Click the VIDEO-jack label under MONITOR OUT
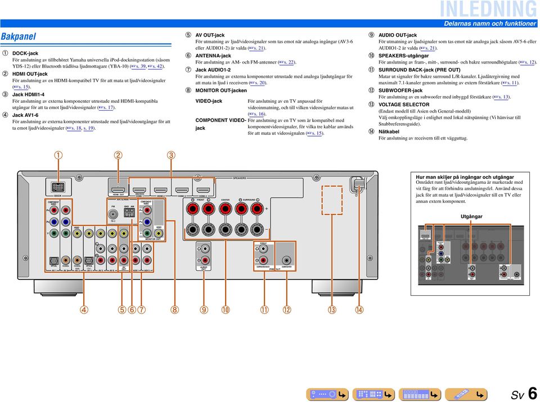 point(209,101)
